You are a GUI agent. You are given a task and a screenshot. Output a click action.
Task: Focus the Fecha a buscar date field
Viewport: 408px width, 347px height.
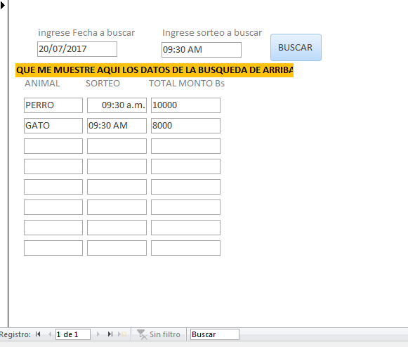(x=77, y=49)
